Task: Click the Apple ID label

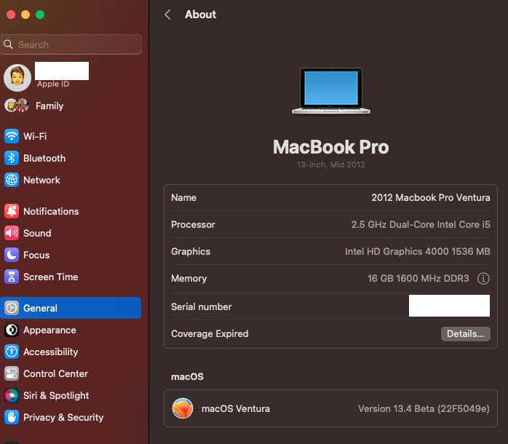Action: (x=53, y=84)
